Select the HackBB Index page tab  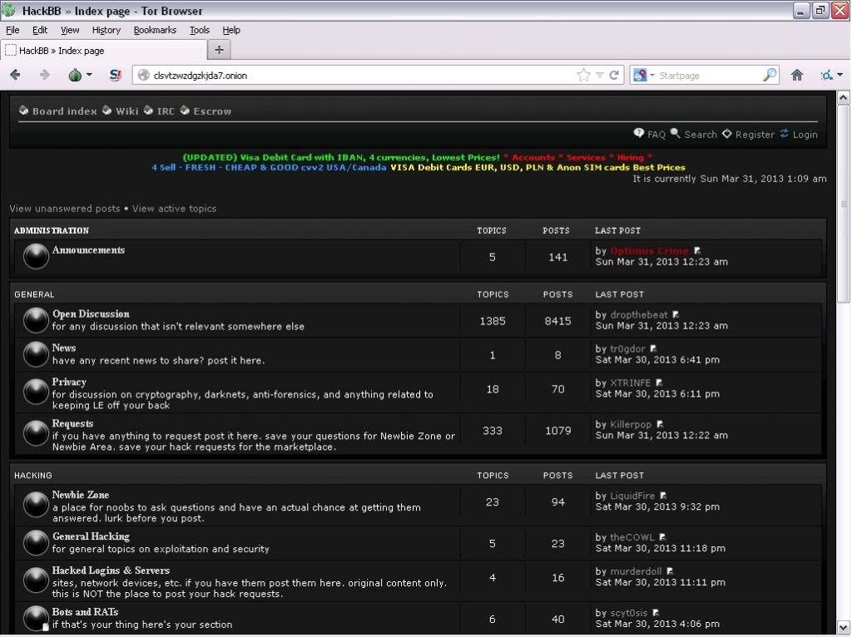coord(103,51)
